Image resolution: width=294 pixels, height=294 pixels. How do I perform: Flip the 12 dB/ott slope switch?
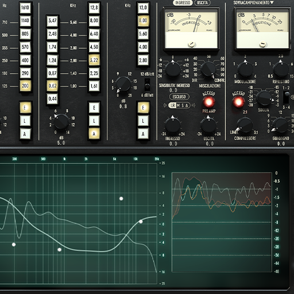(147, 84)
